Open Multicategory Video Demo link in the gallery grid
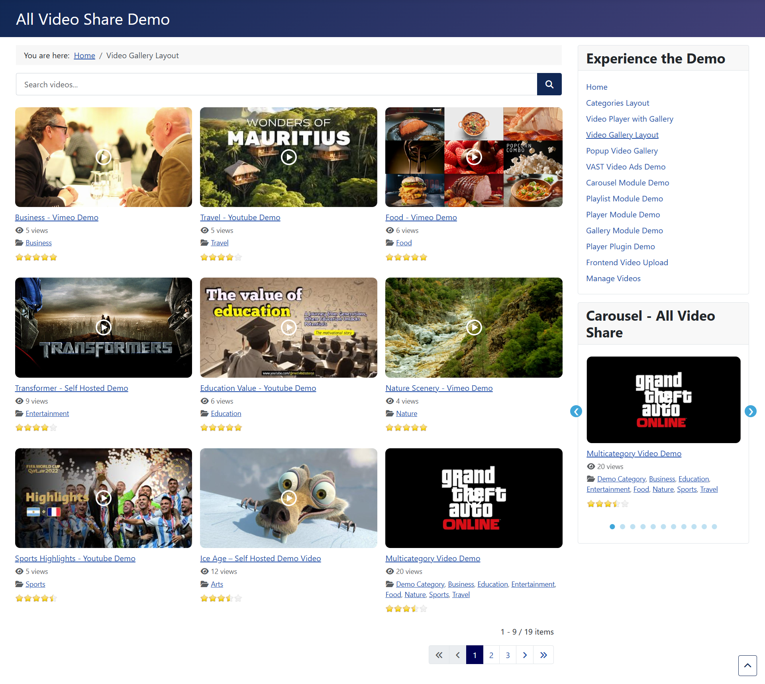 [433, 558]
